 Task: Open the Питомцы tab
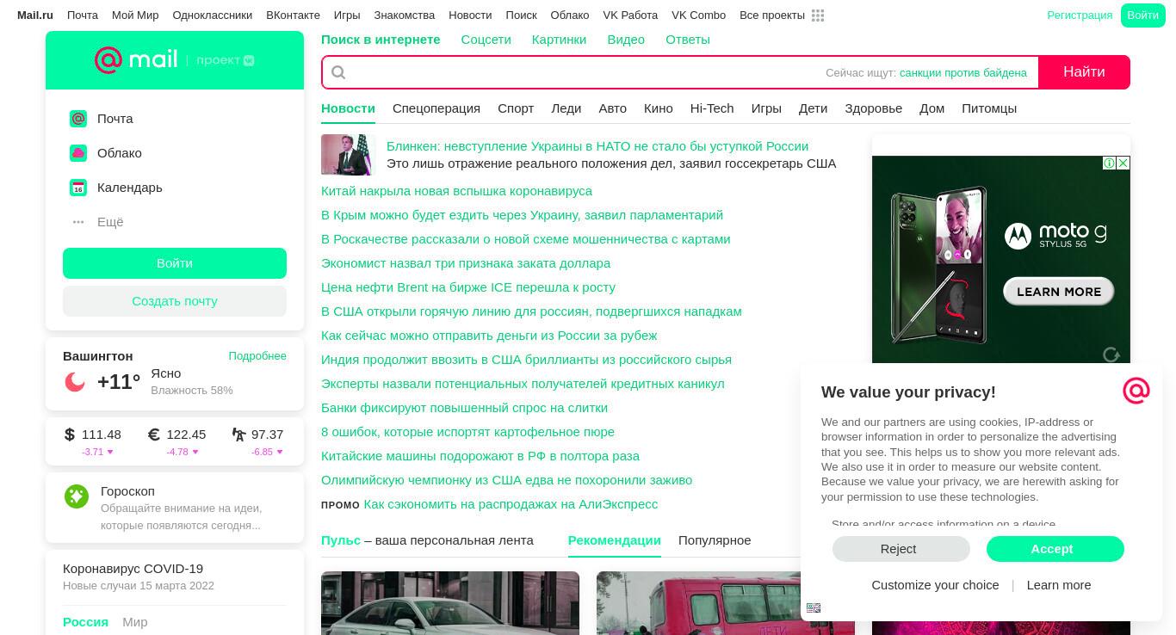989,108
